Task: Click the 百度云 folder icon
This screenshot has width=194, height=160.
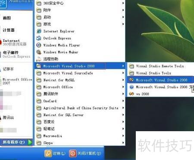Action: click(x=39, y=122)
